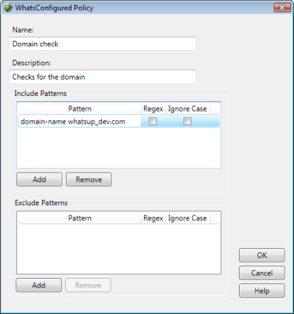
Task: Confirm the policy with OK
Action: (x=262, y=256)
